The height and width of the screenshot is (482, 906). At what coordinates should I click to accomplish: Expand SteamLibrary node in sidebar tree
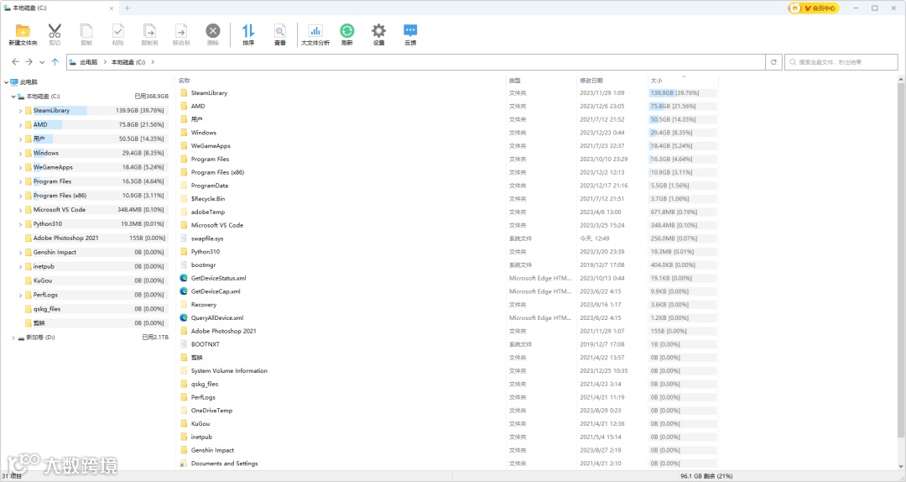click(x=20, y=111)
